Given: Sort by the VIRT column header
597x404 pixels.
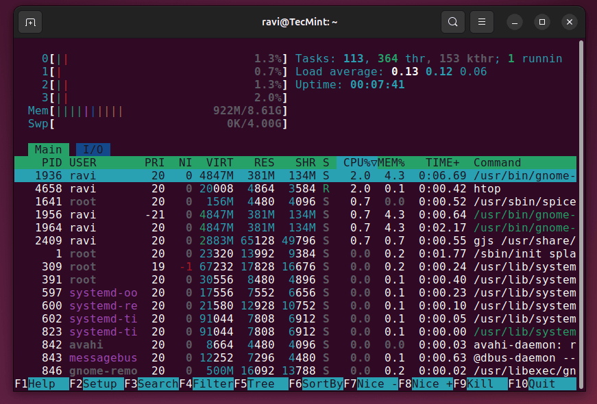Looking at the screenshot, I should [220, 163].
